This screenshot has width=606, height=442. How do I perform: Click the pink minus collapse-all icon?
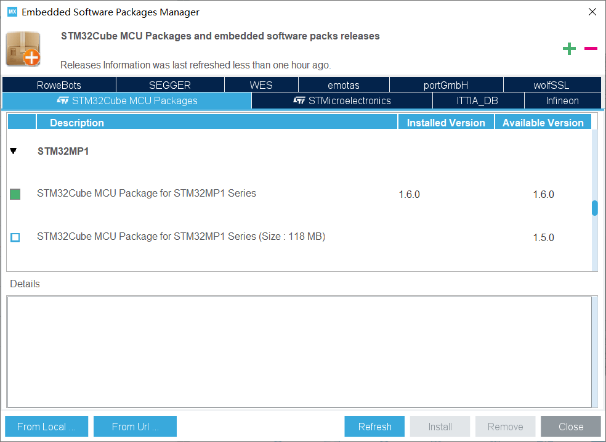pyautogui.click(x=591, y=48)
